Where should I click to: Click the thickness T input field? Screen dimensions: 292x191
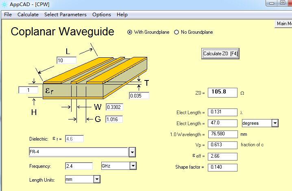(139, 95)
